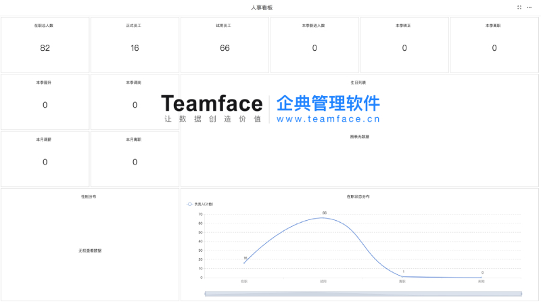Viewport: 541px width, 302px height.
Task: Select the 本季转正 card label
Action: tap(403, 26)
